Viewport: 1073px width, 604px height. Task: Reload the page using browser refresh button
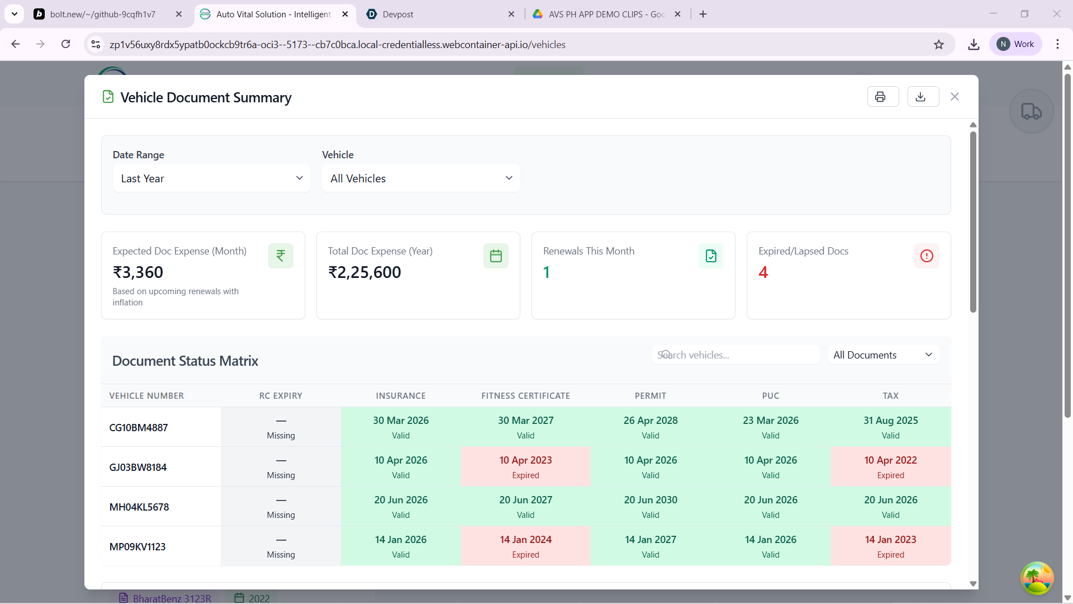coord(66,44)
